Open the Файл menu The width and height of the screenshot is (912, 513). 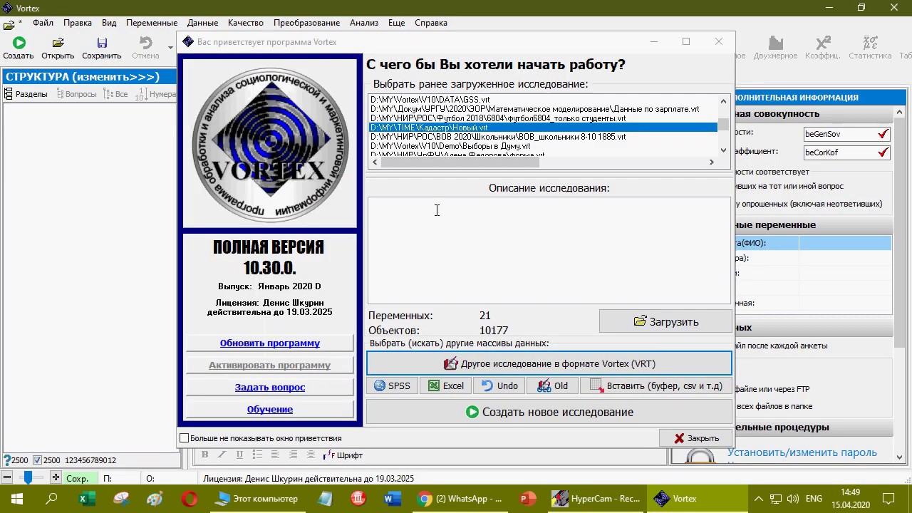click(43, 23)
